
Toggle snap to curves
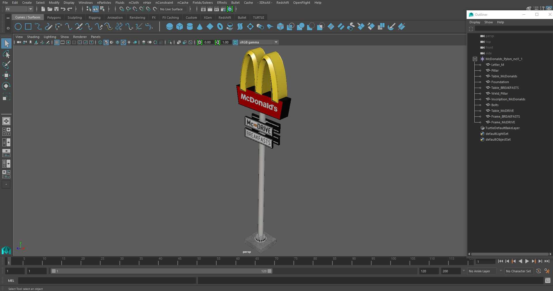(x=128, y=9)
